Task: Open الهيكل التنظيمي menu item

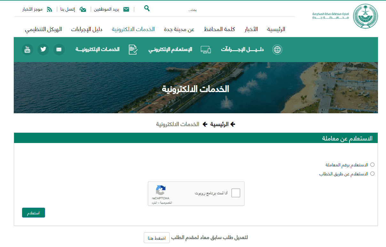Action: click(x=43, y=29)
